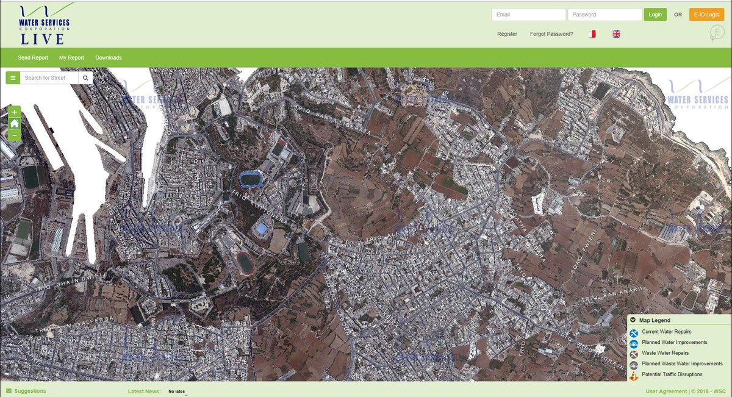Click Potential Traffic Disruptions legend text
Viewport: 732px width, 397px height.
point(672,374)
